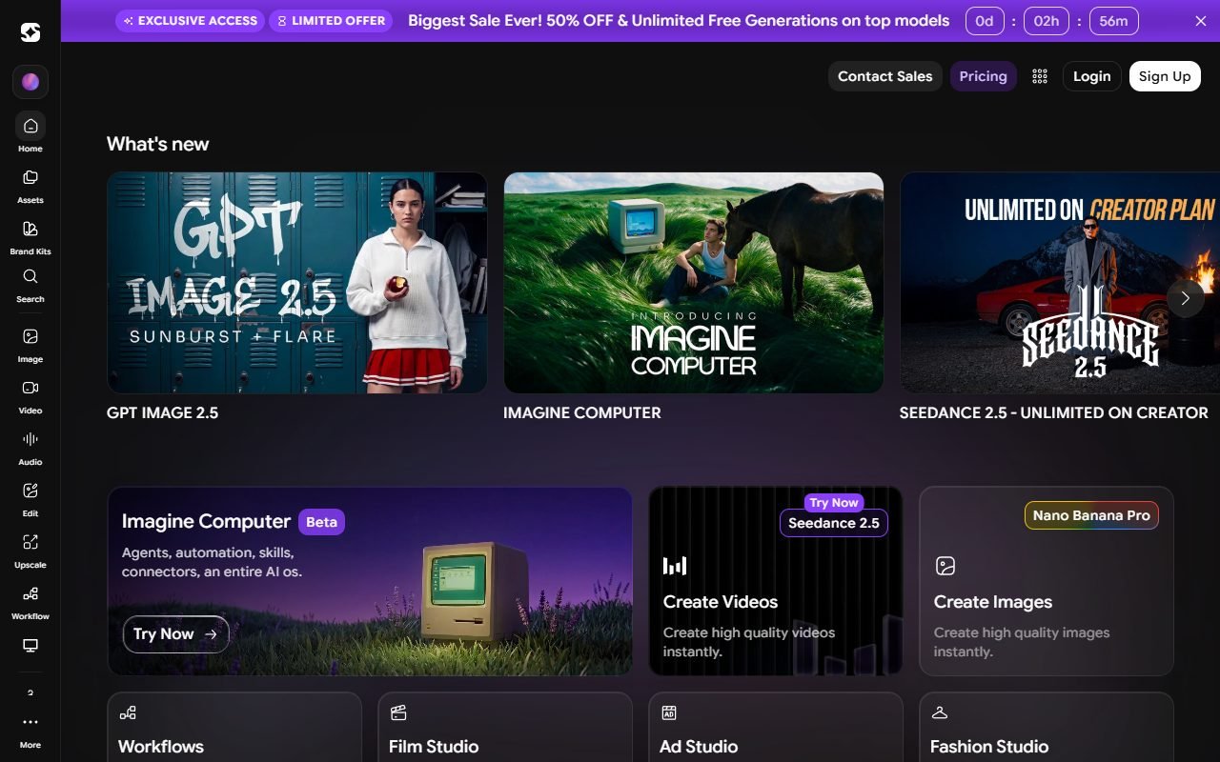Viewport: 1220px width, 762px height.
Task: Advance the What's new carousel with the arrow
Action: pyautogui.click(x=1185, y=298)
